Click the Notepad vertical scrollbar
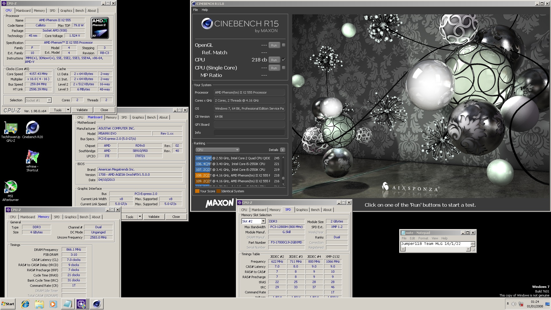This screenshot has height=310, width=551. (x=473, y=244)
